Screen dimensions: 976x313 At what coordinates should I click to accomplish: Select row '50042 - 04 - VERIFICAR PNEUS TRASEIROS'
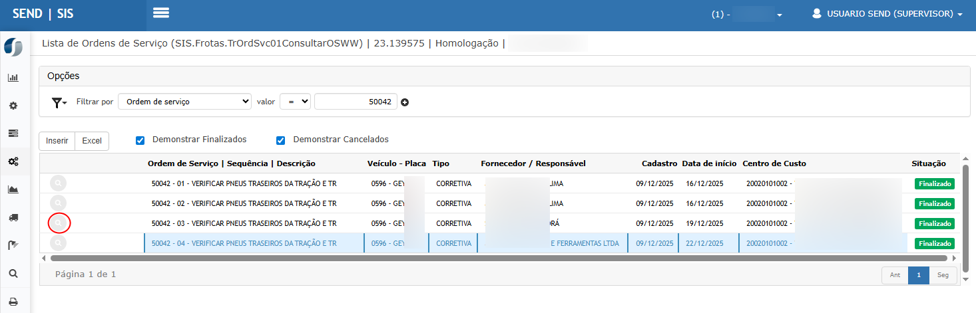pyautogui.click(x=499, y=243)
